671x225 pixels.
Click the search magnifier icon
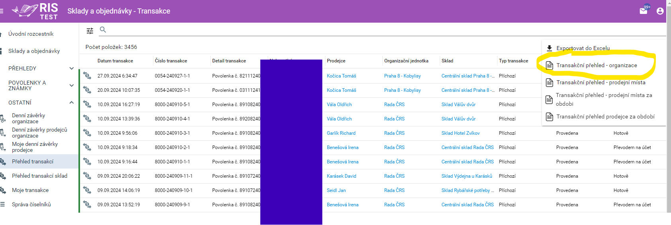tap(103, 29)
